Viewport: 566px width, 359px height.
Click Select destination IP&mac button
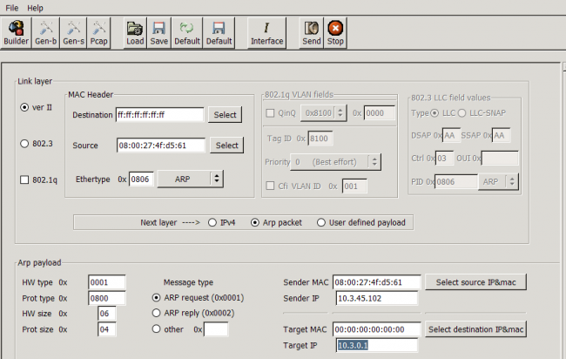(477, 329)
